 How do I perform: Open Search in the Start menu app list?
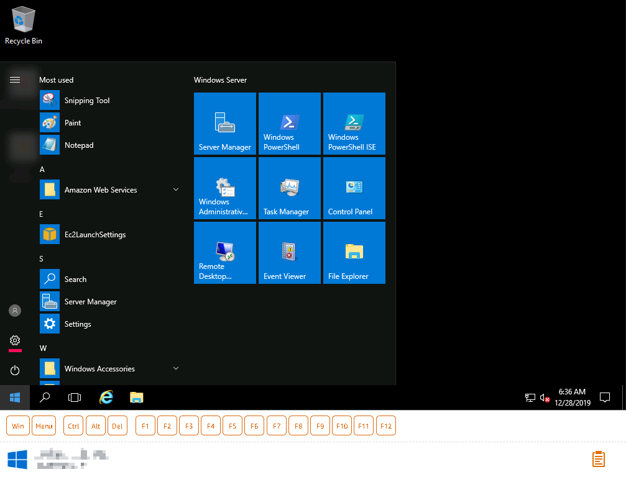pos(111,279)
